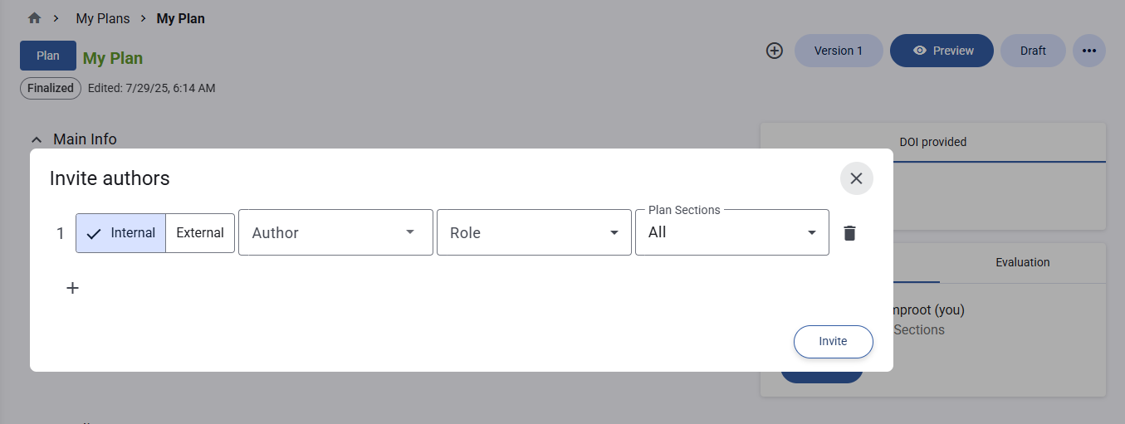Open the three-dots more options menu
Viewport: 1125px width, 424px height.
(x=1088, y=51)
